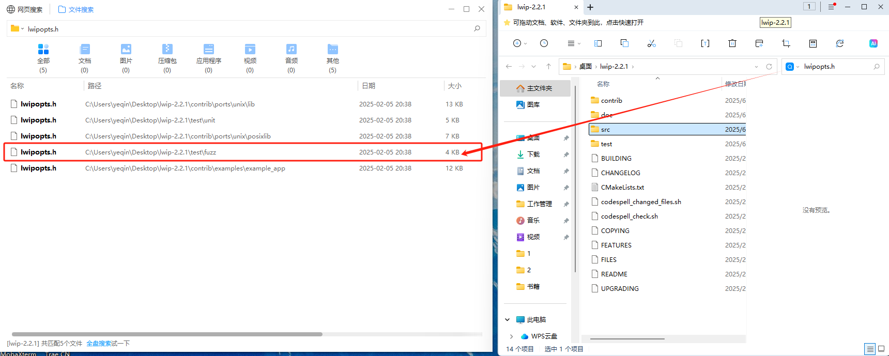Open the folder scope dropdown in search window

coord(22,29)
